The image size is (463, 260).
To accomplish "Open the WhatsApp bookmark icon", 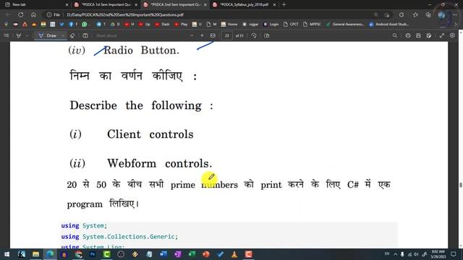I will coord(85,25).
